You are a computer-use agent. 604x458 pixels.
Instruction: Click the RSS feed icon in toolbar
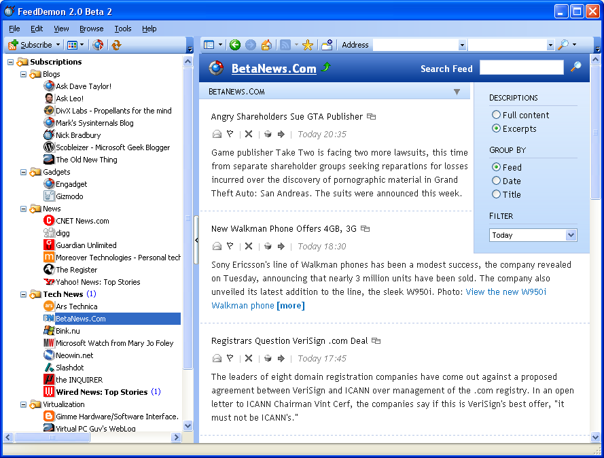[x=285, y=45]
